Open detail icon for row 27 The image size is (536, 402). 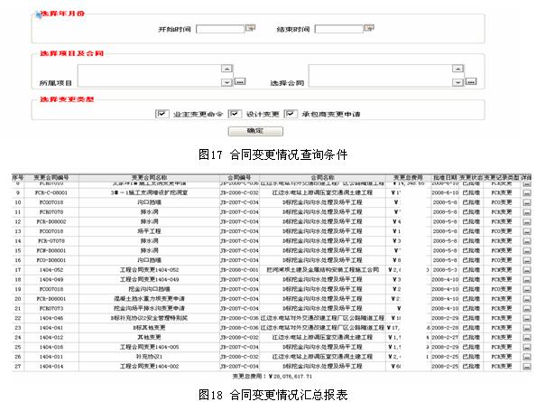pos(527,367)
